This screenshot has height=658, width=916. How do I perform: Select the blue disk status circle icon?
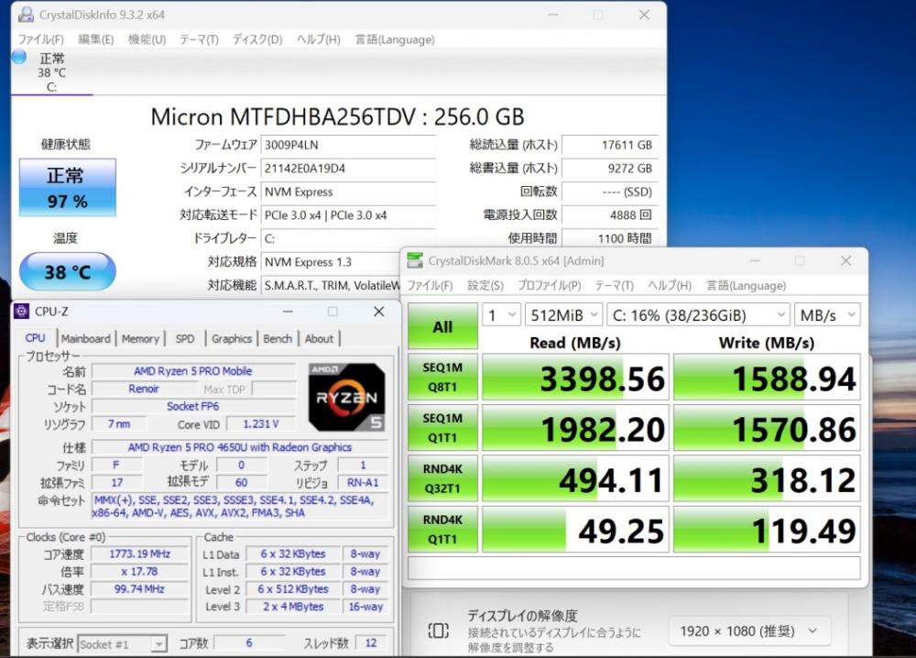click(19, 57)
